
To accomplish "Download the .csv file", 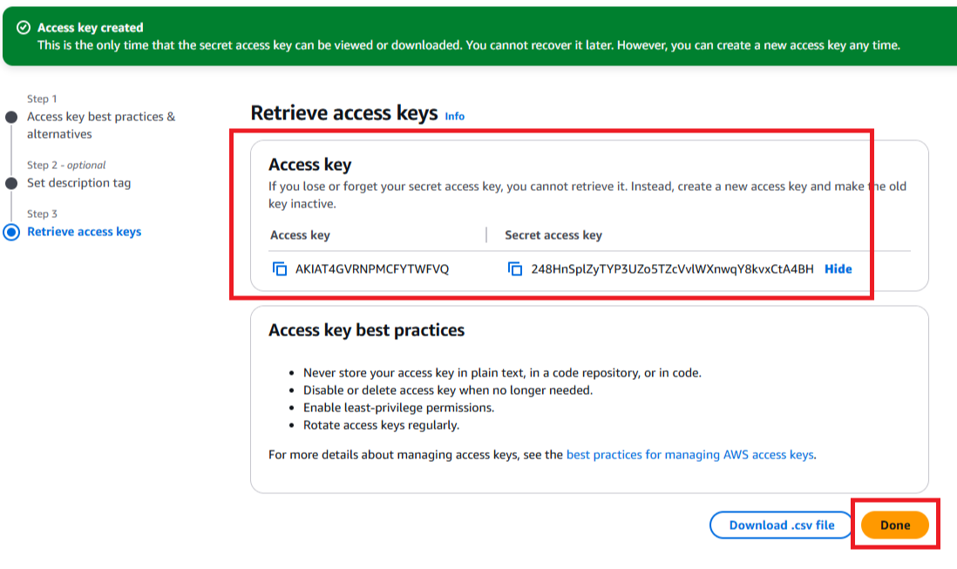I will [781, 525].
